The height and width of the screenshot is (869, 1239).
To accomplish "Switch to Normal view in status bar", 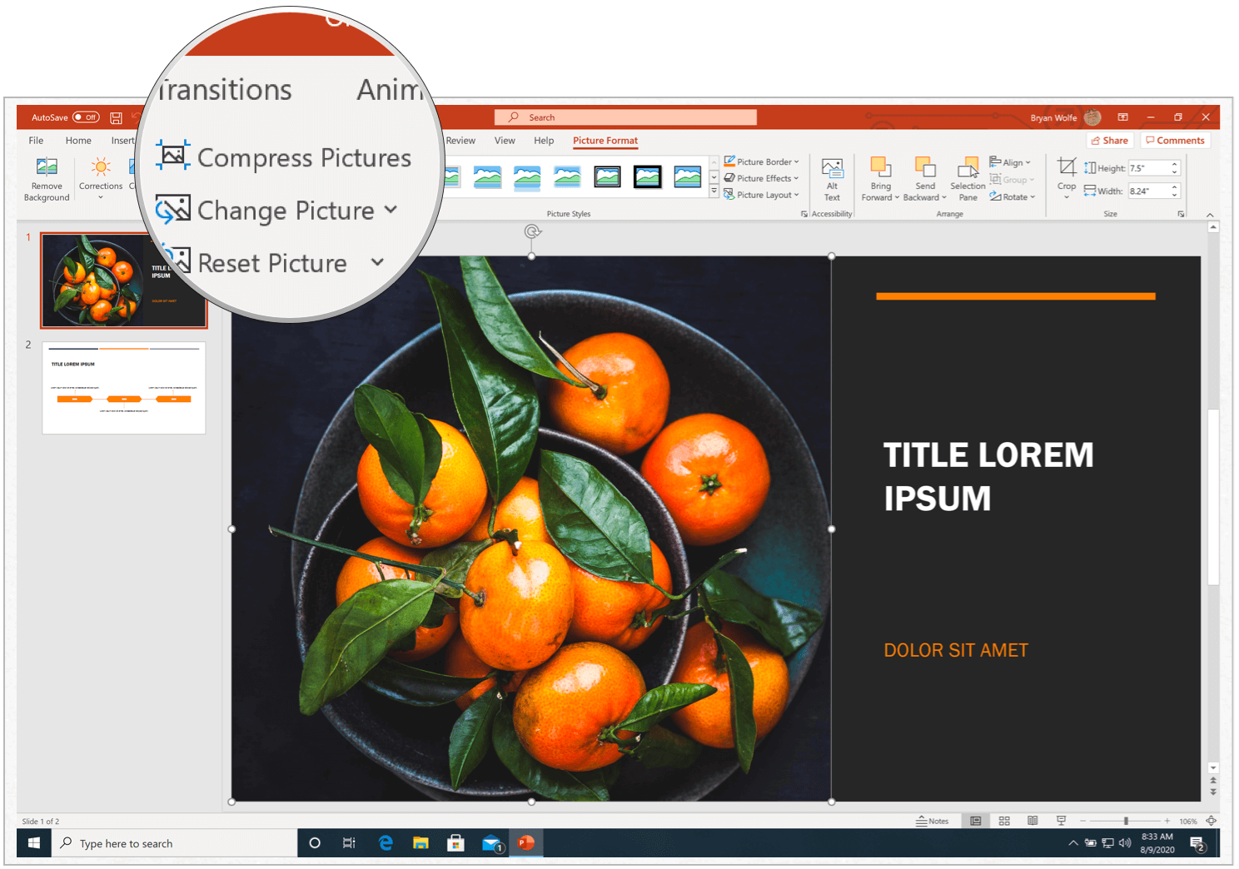I will coord(975,821).
